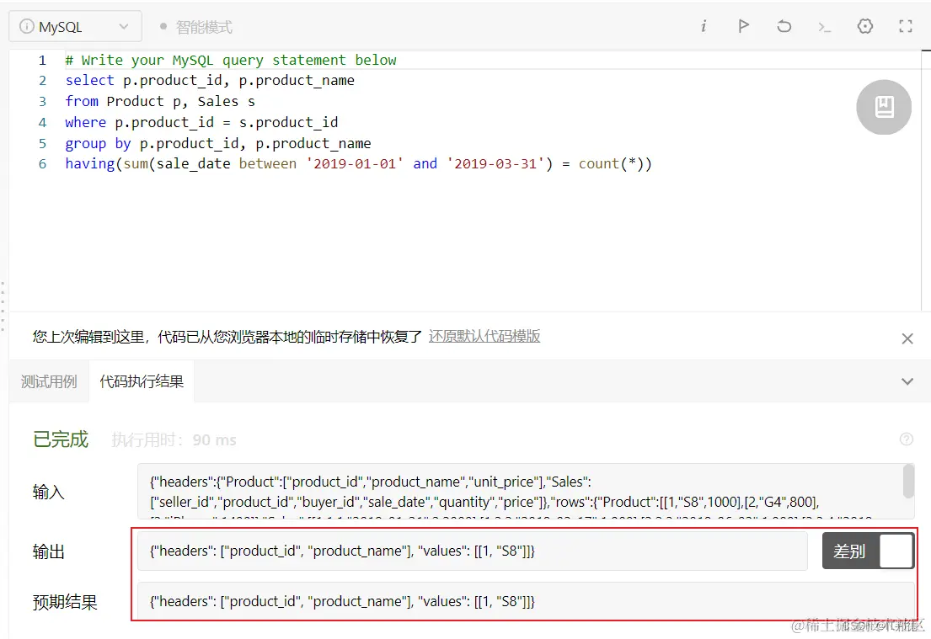Run code with the play icon

coord(743,26)
